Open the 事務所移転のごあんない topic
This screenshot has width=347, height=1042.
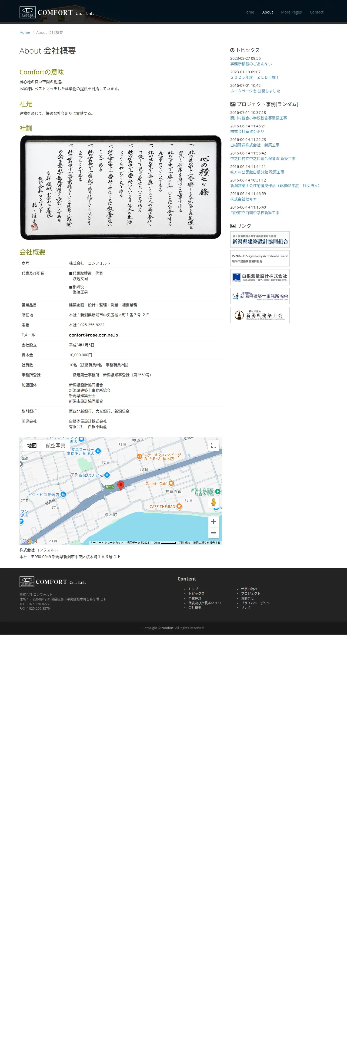[251, 64]
